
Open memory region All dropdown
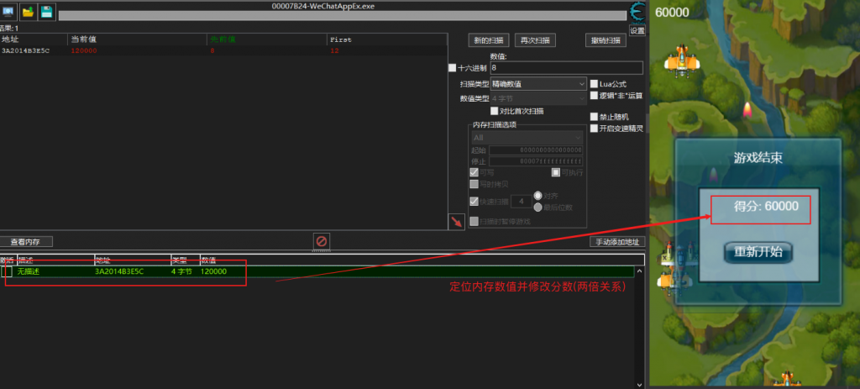527,138
